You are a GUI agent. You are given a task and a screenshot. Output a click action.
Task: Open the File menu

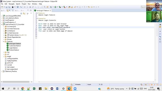pos(2,4)
